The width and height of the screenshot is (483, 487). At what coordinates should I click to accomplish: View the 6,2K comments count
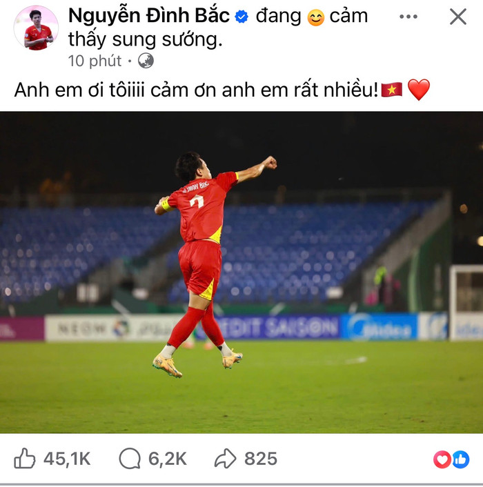tap(168, 459)
